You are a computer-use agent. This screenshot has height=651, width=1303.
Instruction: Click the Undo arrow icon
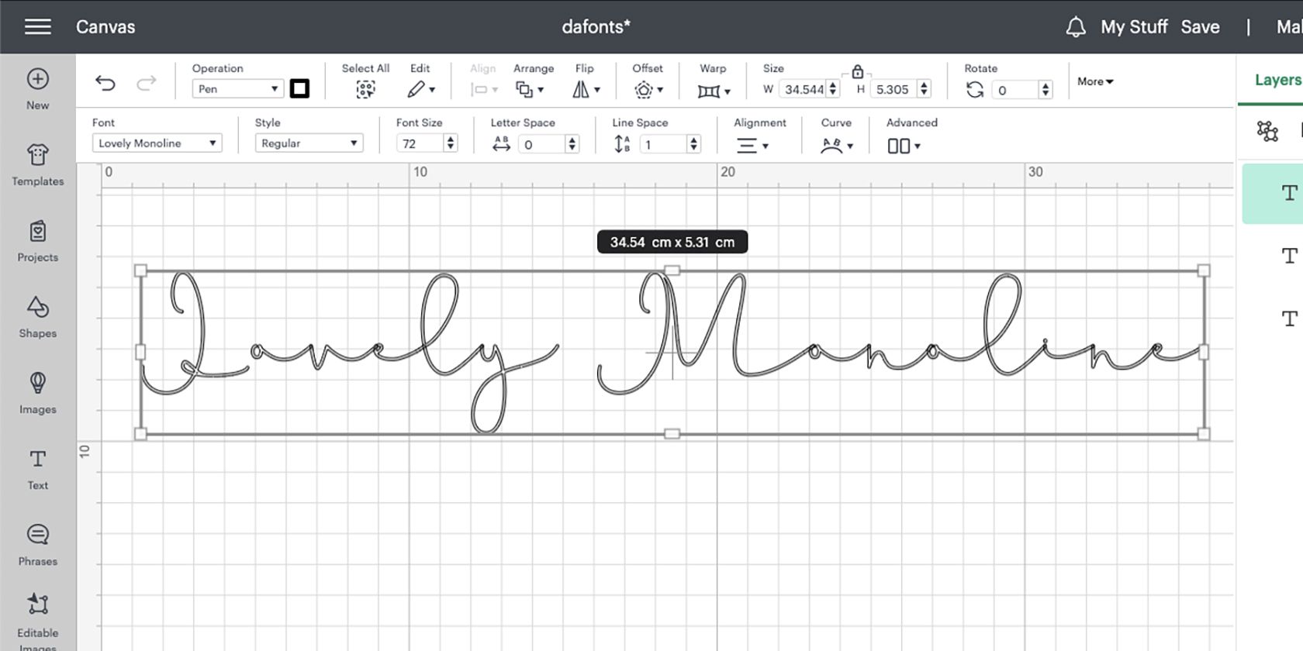coord(105,83)
